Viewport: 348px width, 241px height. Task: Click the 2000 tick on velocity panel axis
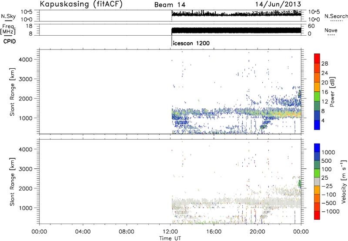25,188
